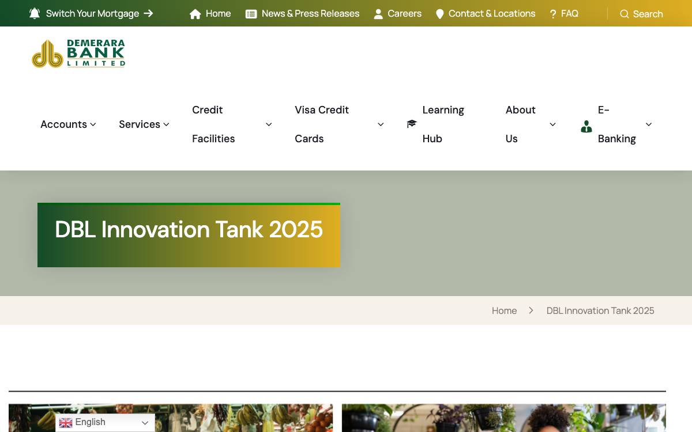
Task: Click DBL Innovation Tank 2025 breadcrumb text
Action: [600, 310]
